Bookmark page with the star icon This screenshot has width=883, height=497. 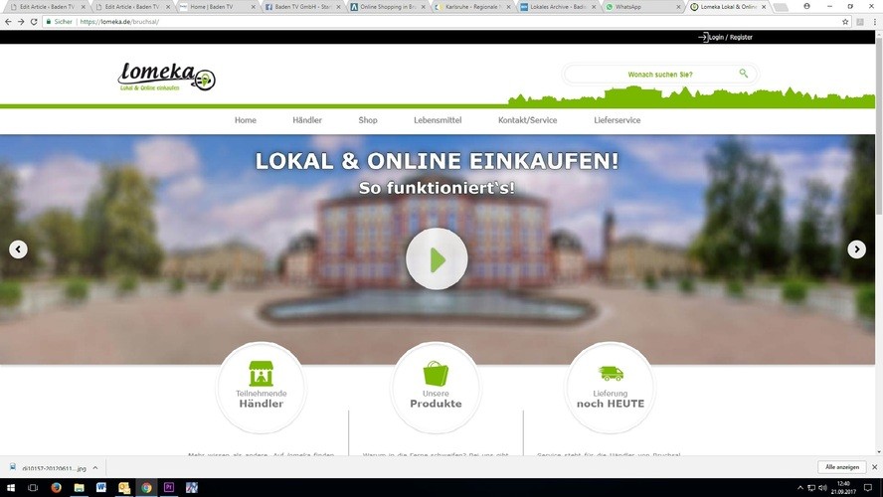click(845, 21)
